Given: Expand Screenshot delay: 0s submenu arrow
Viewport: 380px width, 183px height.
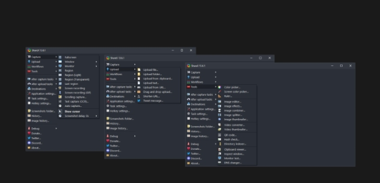Looking at the screenshot, I should pos(96,116).
